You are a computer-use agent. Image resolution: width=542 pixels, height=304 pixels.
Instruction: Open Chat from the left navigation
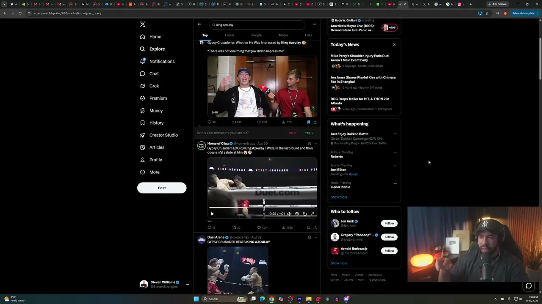click(x=149, y=73)
